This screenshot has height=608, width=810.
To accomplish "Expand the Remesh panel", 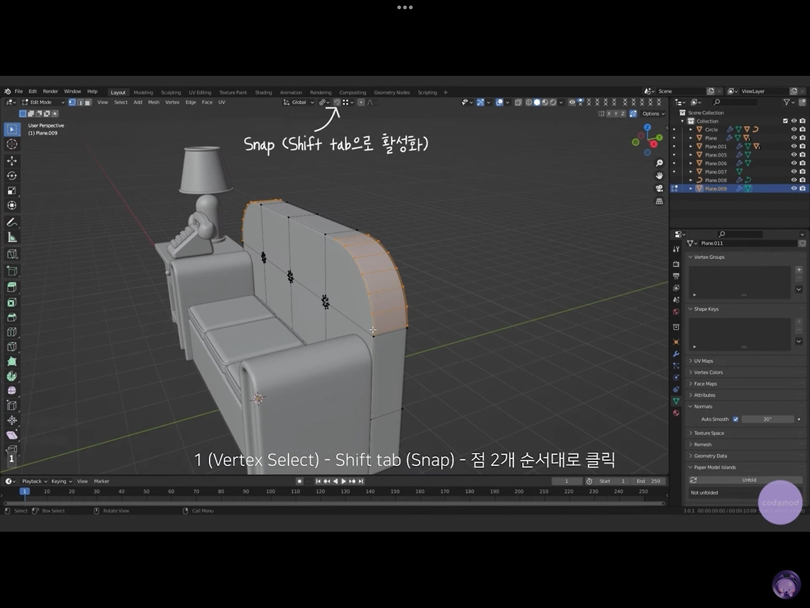I will coord(702,445).
